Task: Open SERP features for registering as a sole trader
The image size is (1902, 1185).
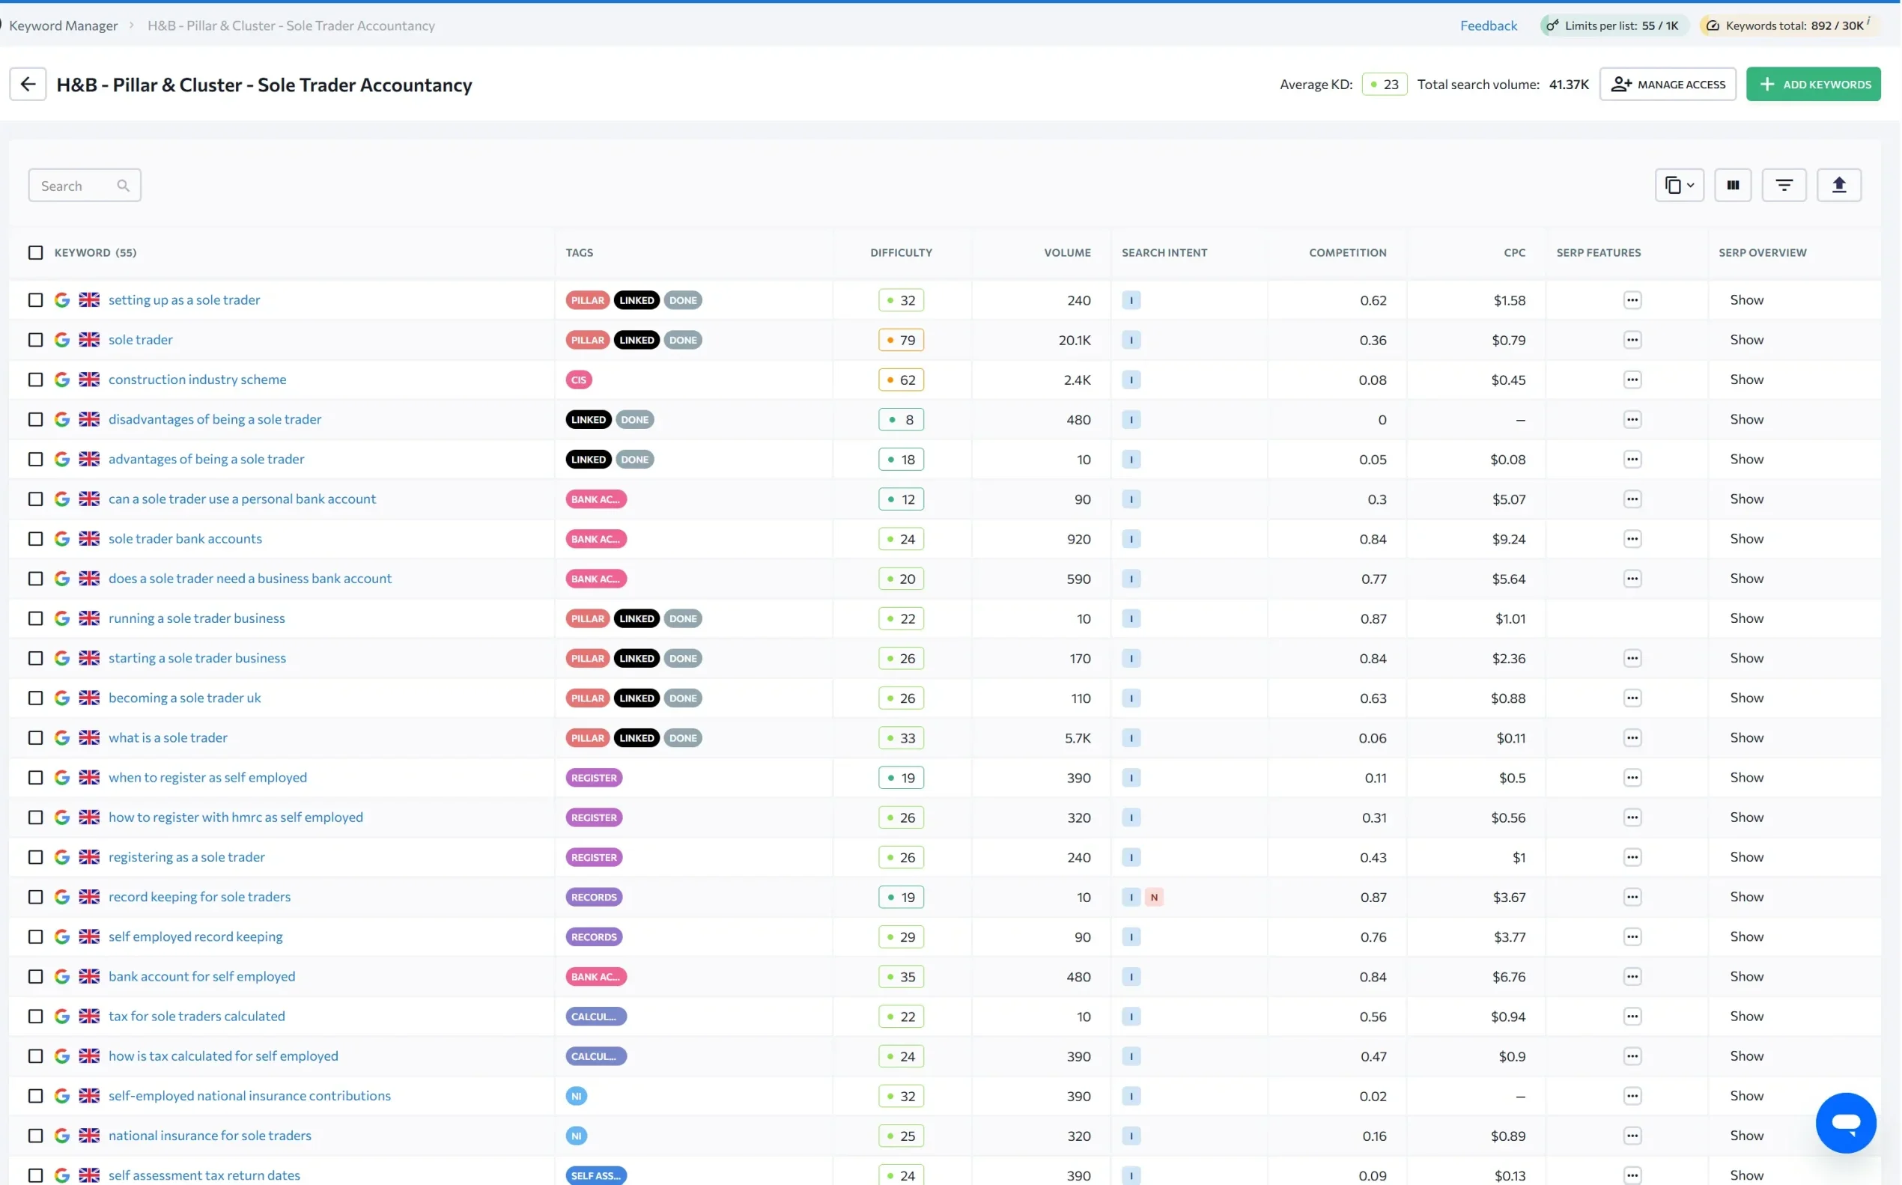Action: 1632,857
